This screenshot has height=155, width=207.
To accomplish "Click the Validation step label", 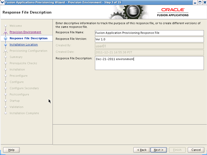I will pyautogui.click(x=16, y=107).
